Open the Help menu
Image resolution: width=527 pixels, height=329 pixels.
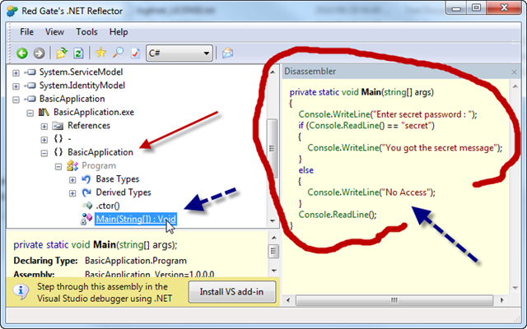point(119,32)
